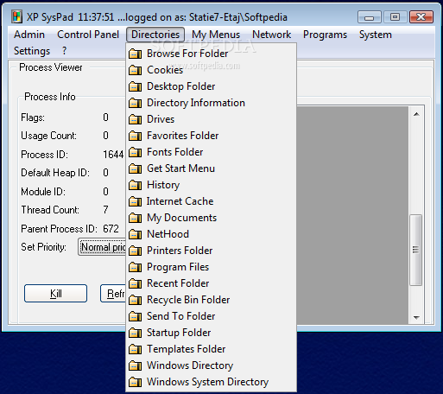Click the folder icon next to Favorites Folder
This screenshot has height=394, width=443.
pyautogui.click(x=135, y=136)
